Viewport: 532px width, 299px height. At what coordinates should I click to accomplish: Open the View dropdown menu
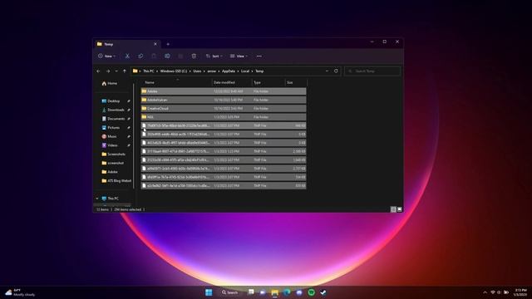(239, 56)
